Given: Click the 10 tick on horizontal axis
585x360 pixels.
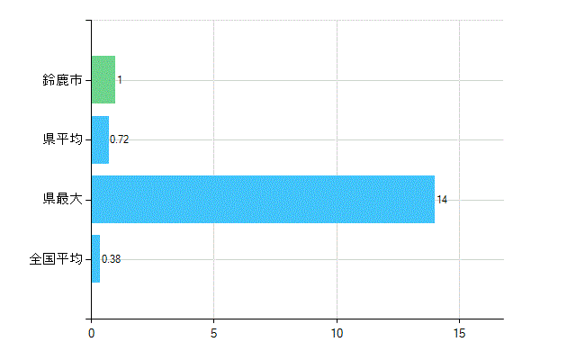Looking at the screenshot, I should tap(337, 331).
